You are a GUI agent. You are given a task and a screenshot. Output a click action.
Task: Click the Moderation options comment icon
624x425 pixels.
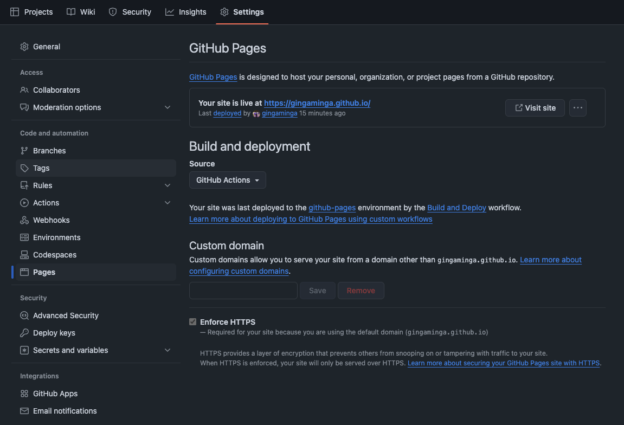click(x=24, y=107)
